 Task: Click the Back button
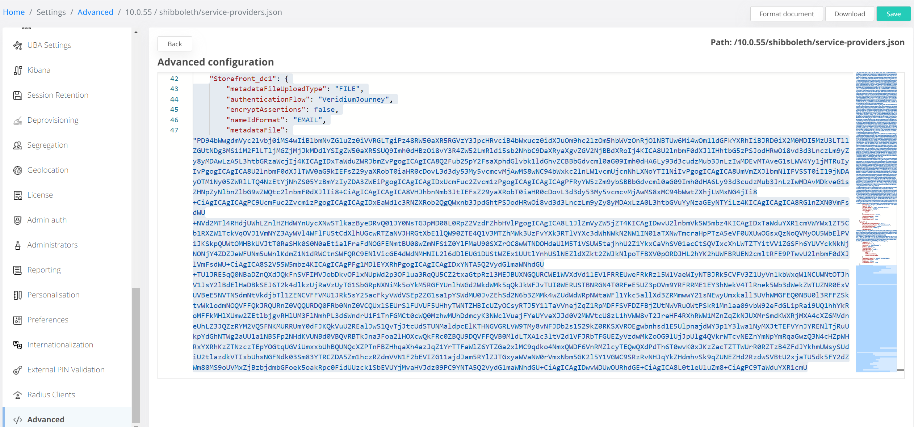pyautogui.click(x=175, y=44)
